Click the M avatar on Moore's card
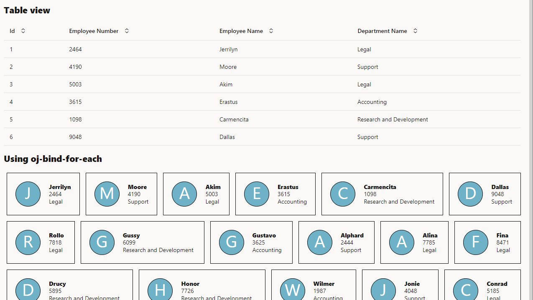 [x=107, y=194]
